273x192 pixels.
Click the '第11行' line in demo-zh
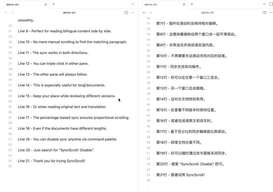coord(179,67)
